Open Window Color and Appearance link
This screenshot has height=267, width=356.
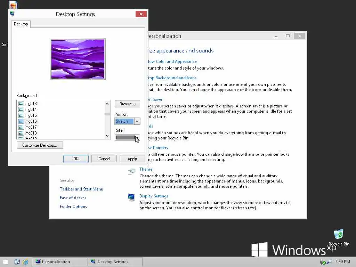172,62
